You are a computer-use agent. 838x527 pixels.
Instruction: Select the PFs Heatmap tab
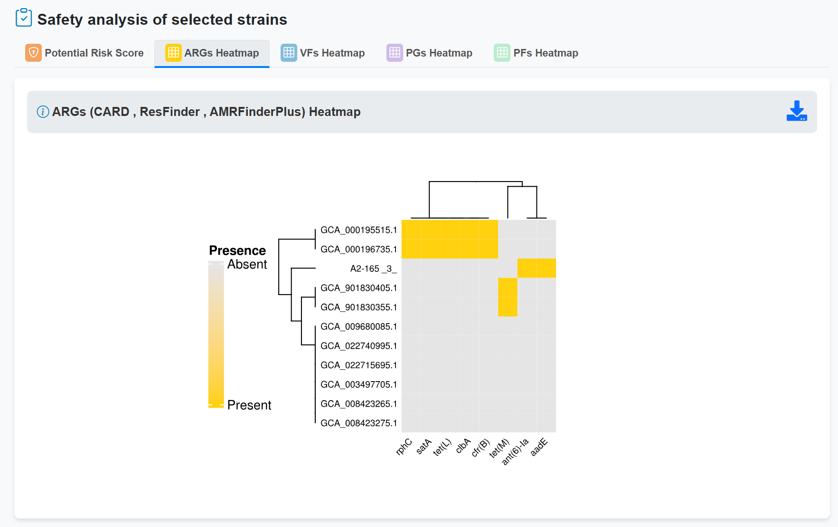pos(546,53)
